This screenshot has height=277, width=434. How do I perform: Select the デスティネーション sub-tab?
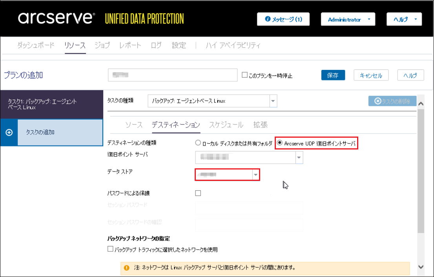coord(176,125)
